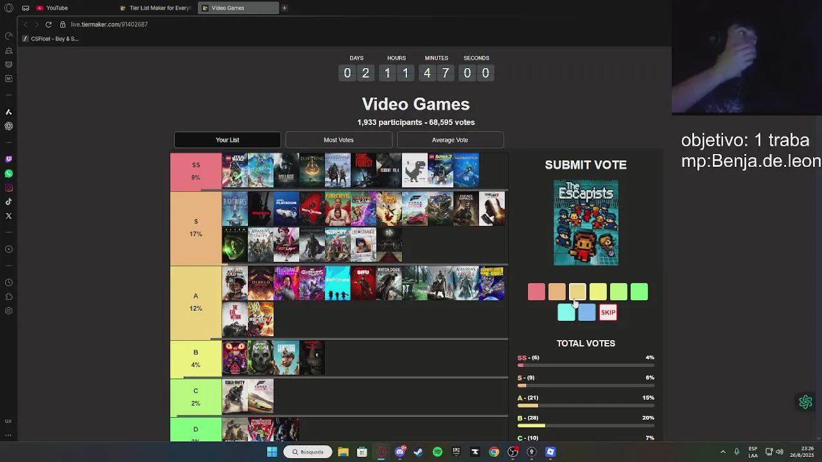
Task: Vote D with the bright green swatch
Action: (x=639, y=292)
